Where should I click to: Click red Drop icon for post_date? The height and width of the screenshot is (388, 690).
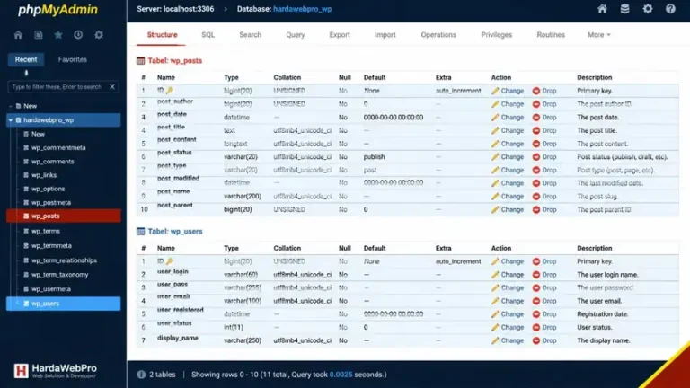click(536, 118)
